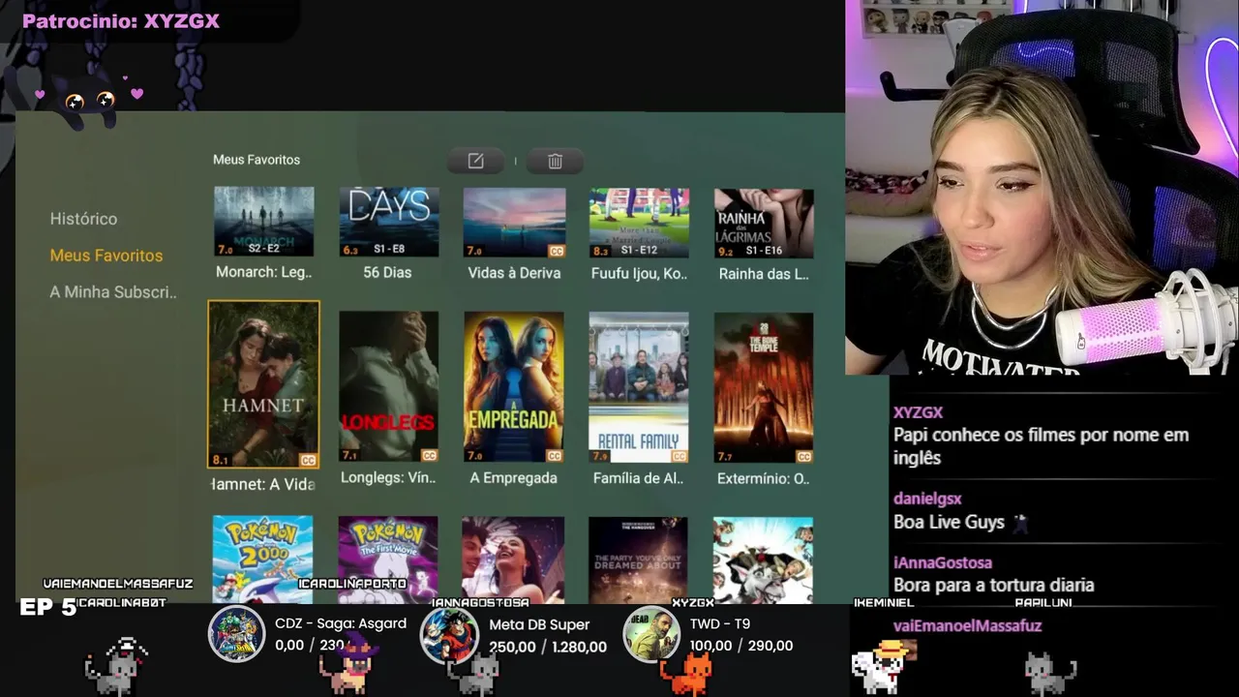The width and height of the screenshot is (1239, 697).
Task: Open Pokémon The First Movie poster
Action: 388,560
